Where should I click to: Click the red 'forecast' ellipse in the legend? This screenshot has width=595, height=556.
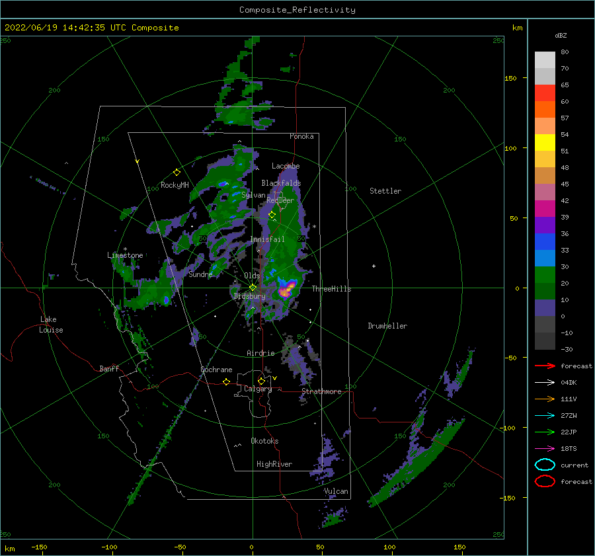pos(545,481)
